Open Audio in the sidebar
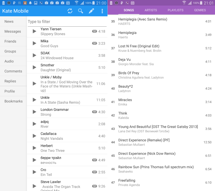Screen dimensions: 215x191 pos(13,61)
